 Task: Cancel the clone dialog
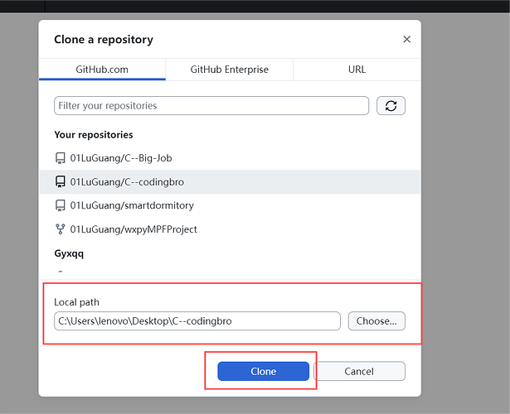[359, 371]
